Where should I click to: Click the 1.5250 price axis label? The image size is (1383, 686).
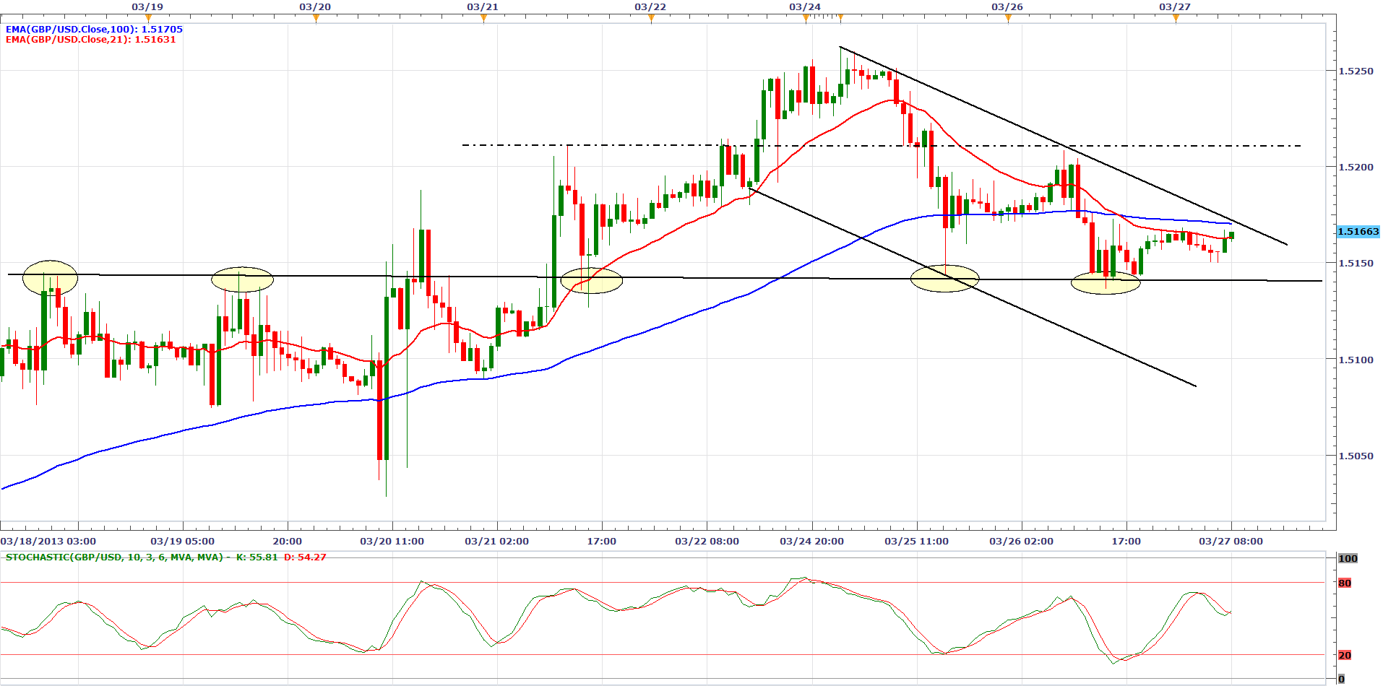click(x=1356, y=71)
